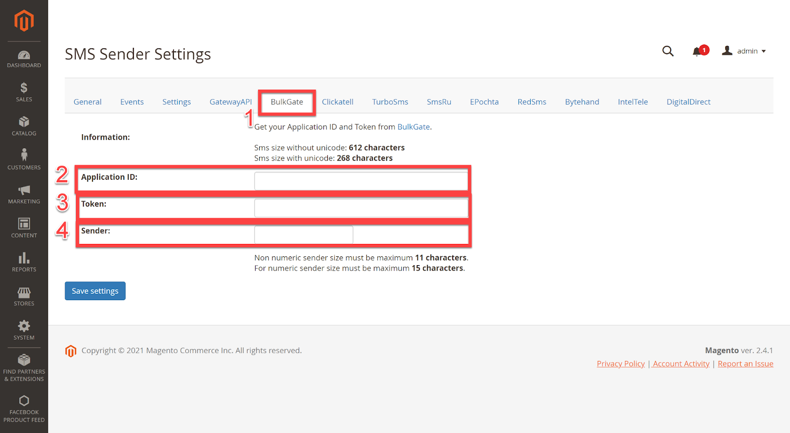The image size is (790, 433).
Task: Click the search magnifier icon
Action: pyautogui.click(x=668, y=51)
